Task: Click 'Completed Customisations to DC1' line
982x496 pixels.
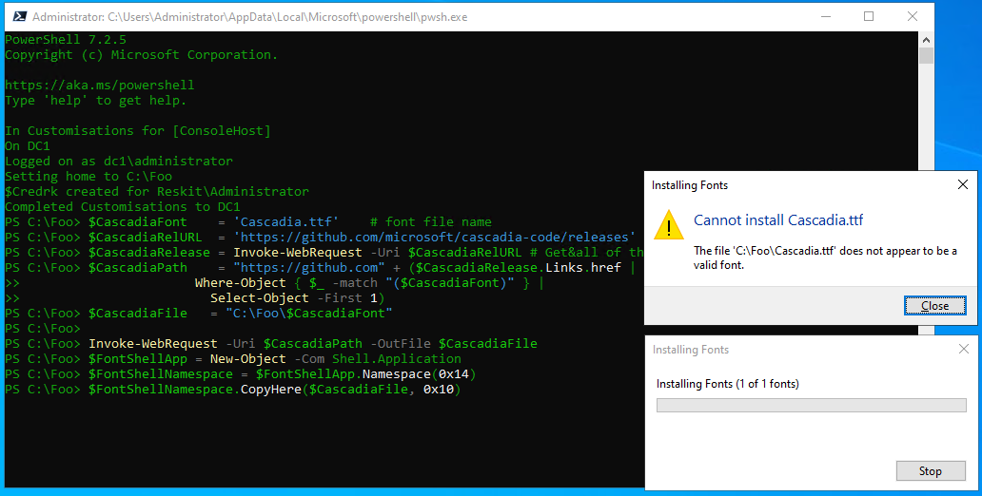Action: click(123, 207)
